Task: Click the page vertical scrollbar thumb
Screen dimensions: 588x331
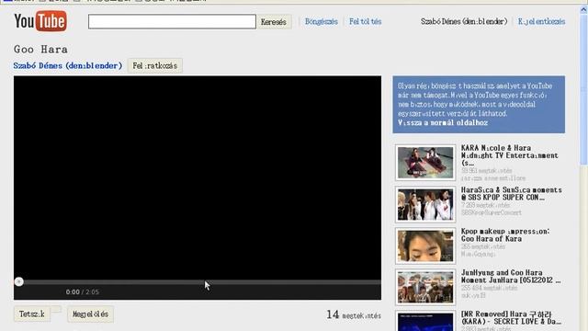Action: pos(583,89)
